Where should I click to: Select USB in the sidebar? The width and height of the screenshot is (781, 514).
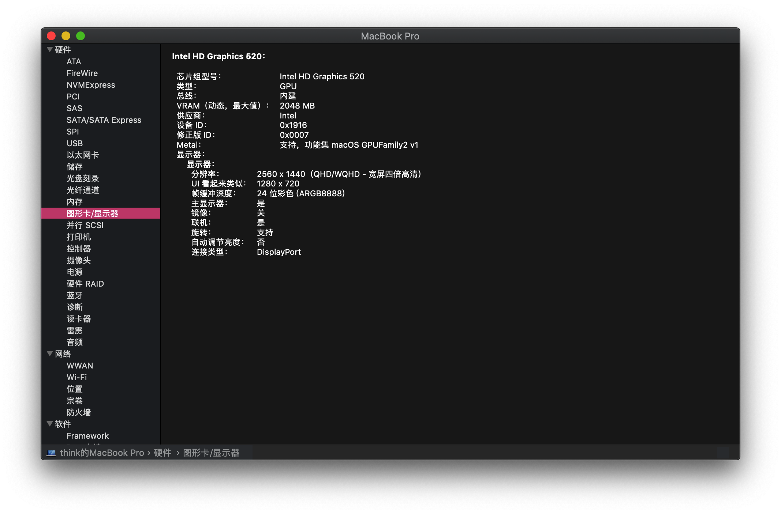75,143
